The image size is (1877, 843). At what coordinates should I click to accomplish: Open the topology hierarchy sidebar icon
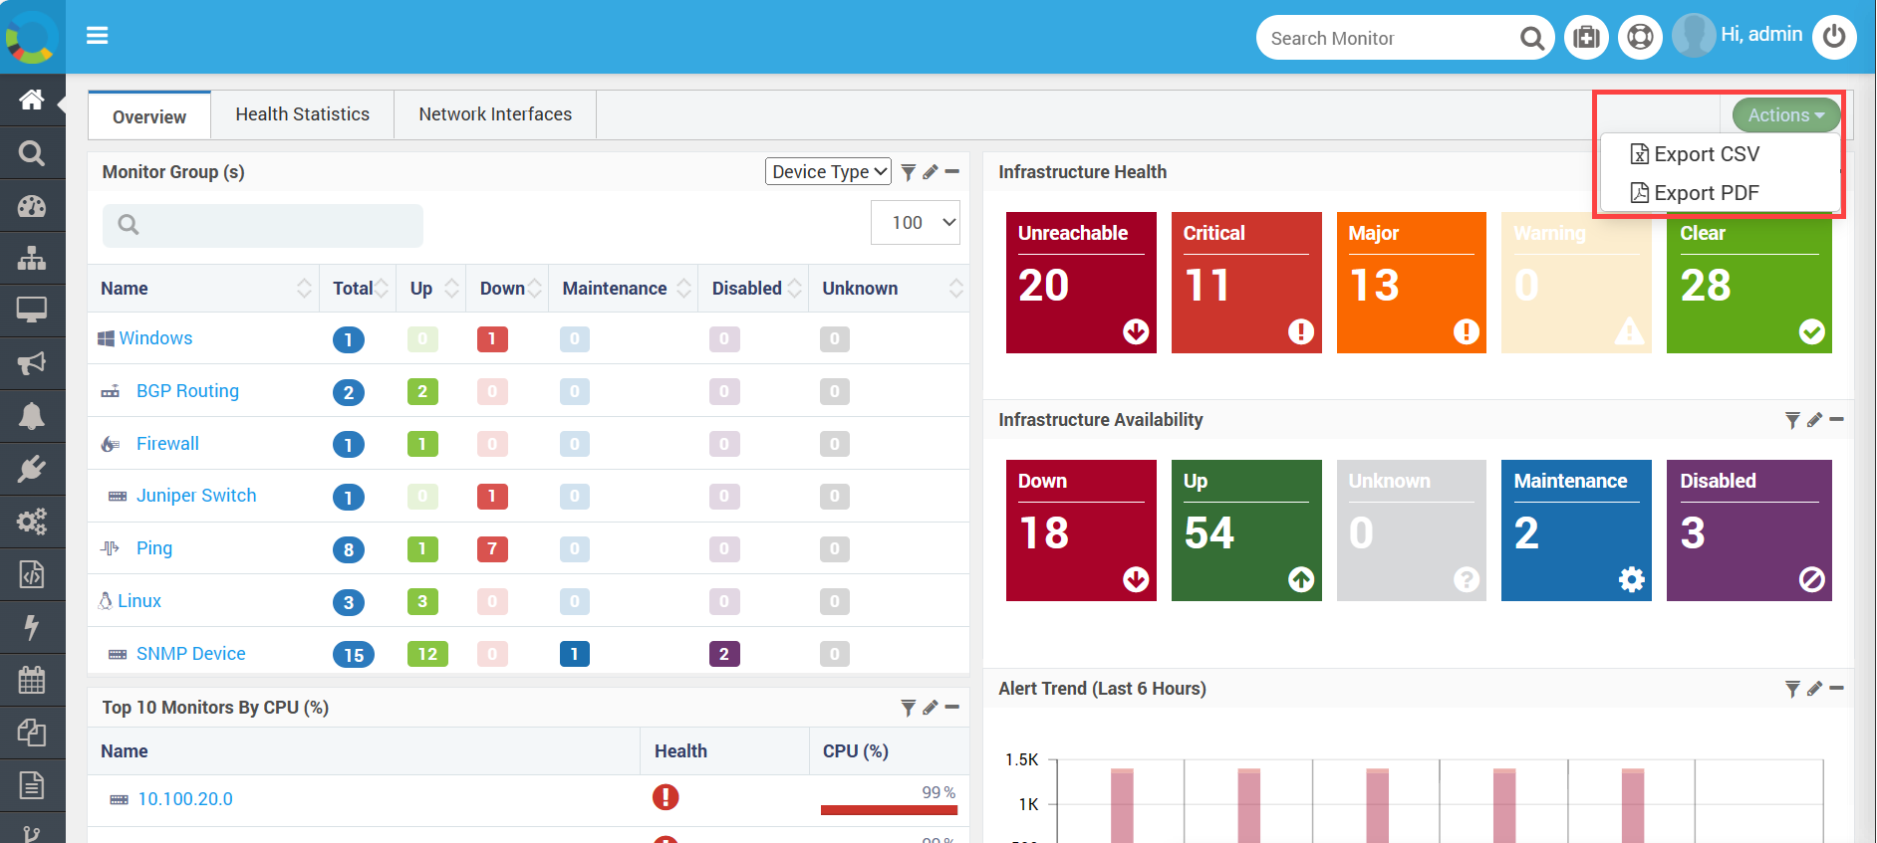32,259
